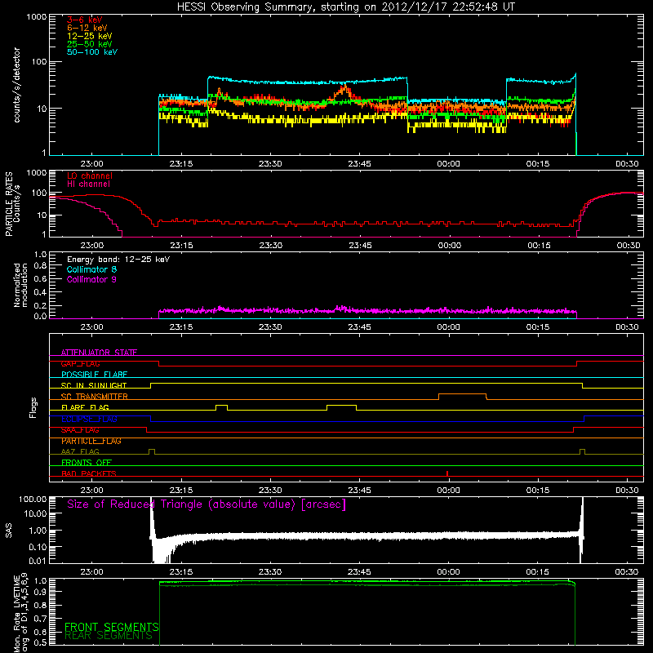
Task: Click the olive AAZ_FLAG label
Action: point(80,451)
